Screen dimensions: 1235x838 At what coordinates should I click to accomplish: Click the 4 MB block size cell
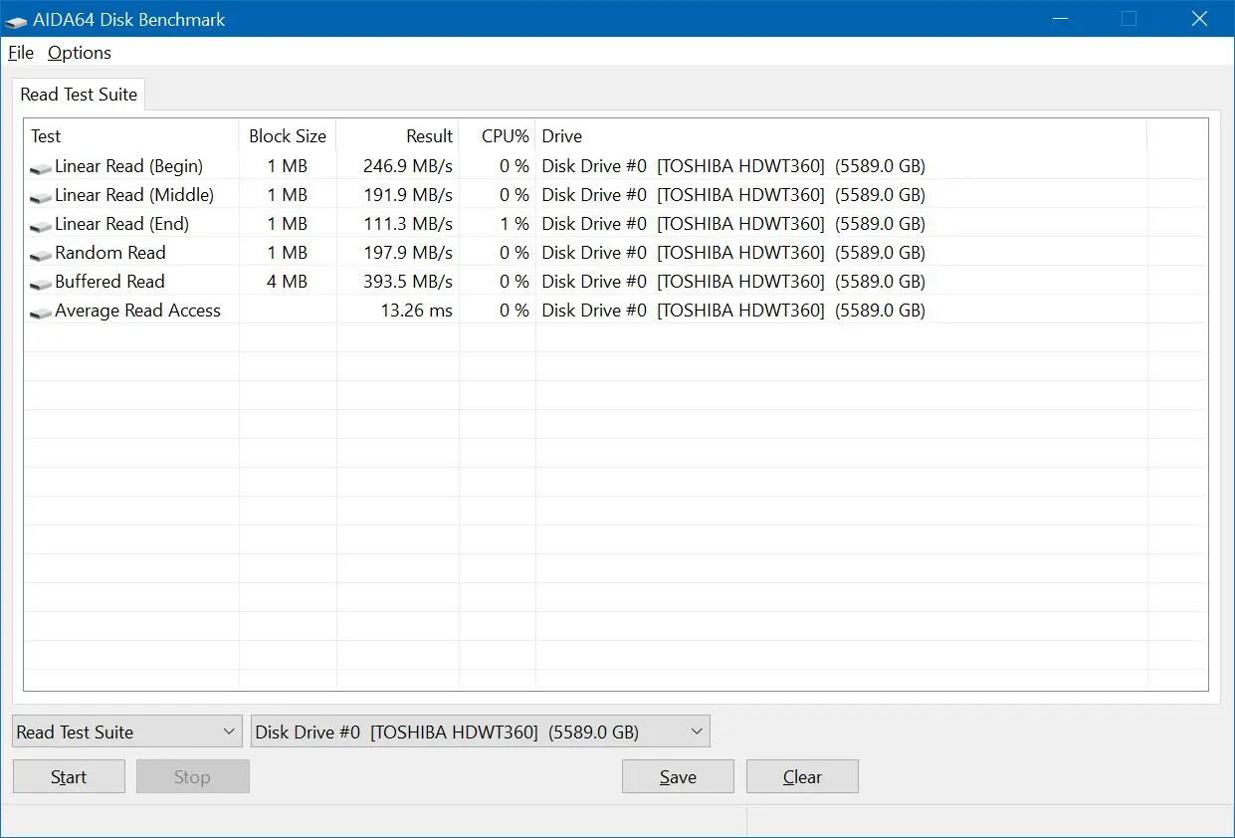(x=288, y=282)
